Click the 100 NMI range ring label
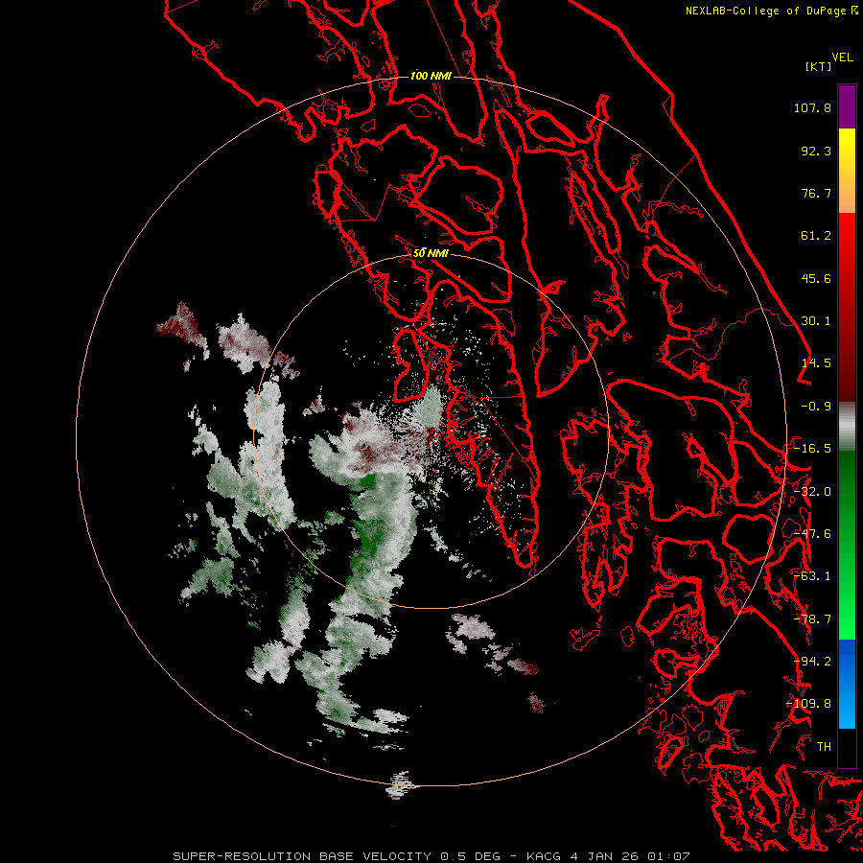863x863 pixels. pos(431,76)
